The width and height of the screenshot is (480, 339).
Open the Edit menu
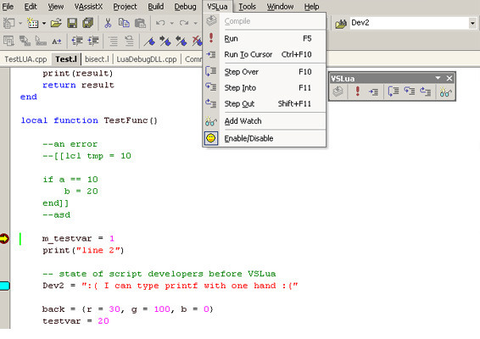pyautogui.click(x=31, y=7)
